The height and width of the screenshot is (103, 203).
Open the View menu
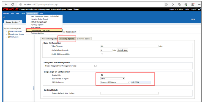[x=18, y=13]
